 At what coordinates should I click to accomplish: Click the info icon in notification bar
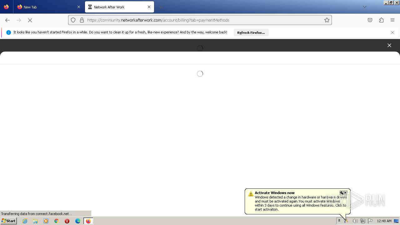(x=8, y=32)
